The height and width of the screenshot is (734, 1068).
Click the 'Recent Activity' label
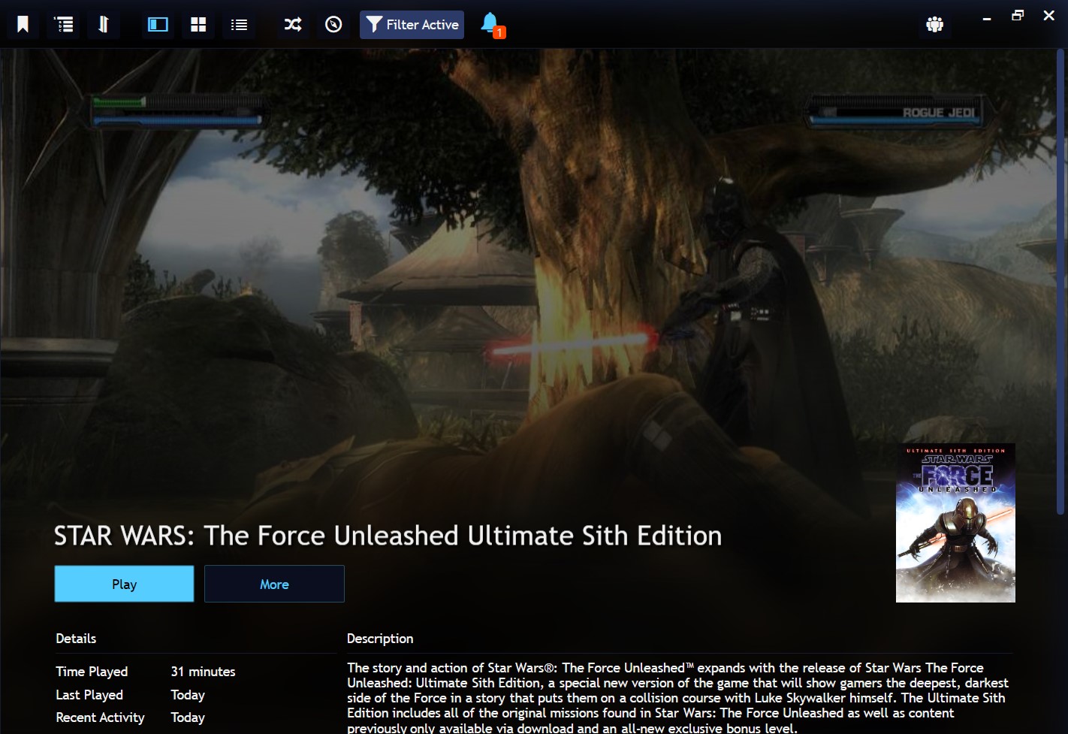[100, 717]
